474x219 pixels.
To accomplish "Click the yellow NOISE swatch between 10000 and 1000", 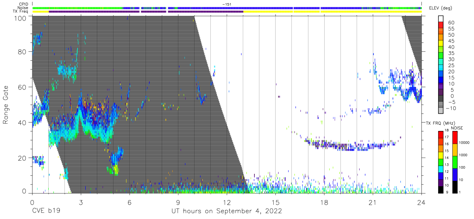I will point(455,149).
